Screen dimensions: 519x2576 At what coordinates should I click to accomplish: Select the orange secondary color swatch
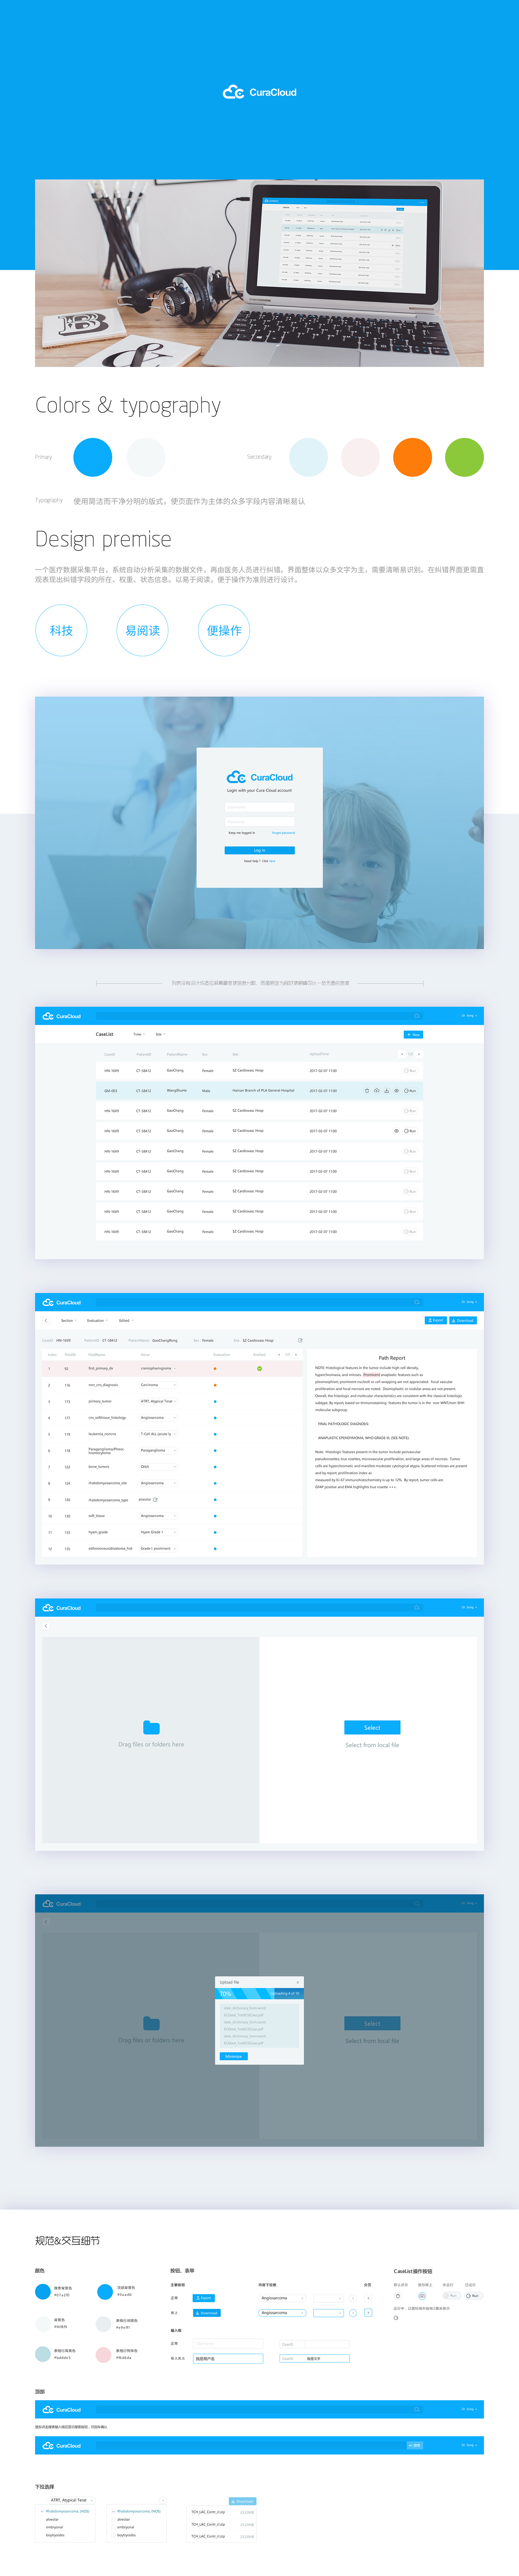[412, 457]
